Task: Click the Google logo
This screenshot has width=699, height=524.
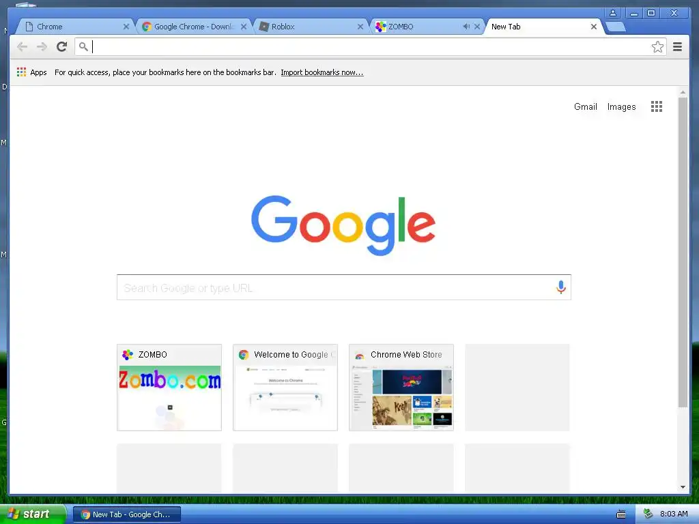Action: 343,225
